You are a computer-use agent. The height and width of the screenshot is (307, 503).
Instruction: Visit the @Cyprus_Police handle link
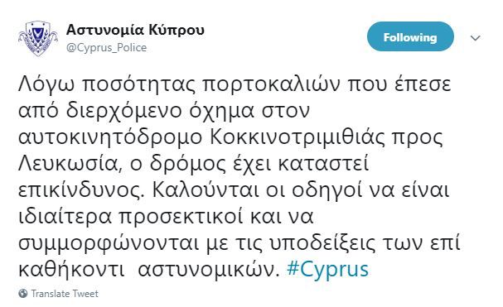coord(107,48)
